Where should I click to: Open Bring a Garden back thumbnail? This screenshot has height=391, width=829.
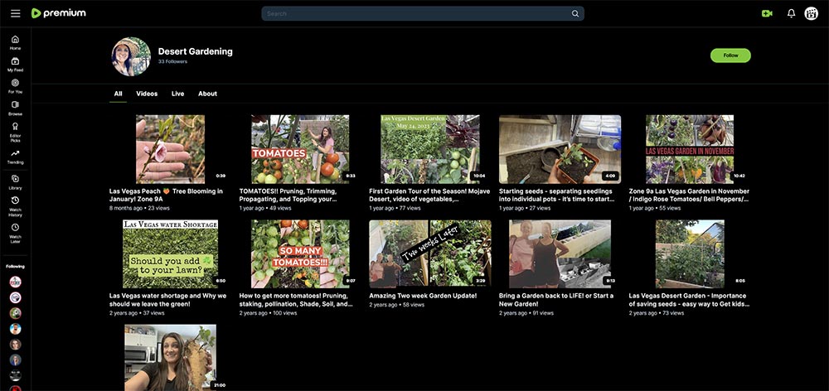pyautogui.click(x=560, y=253)
